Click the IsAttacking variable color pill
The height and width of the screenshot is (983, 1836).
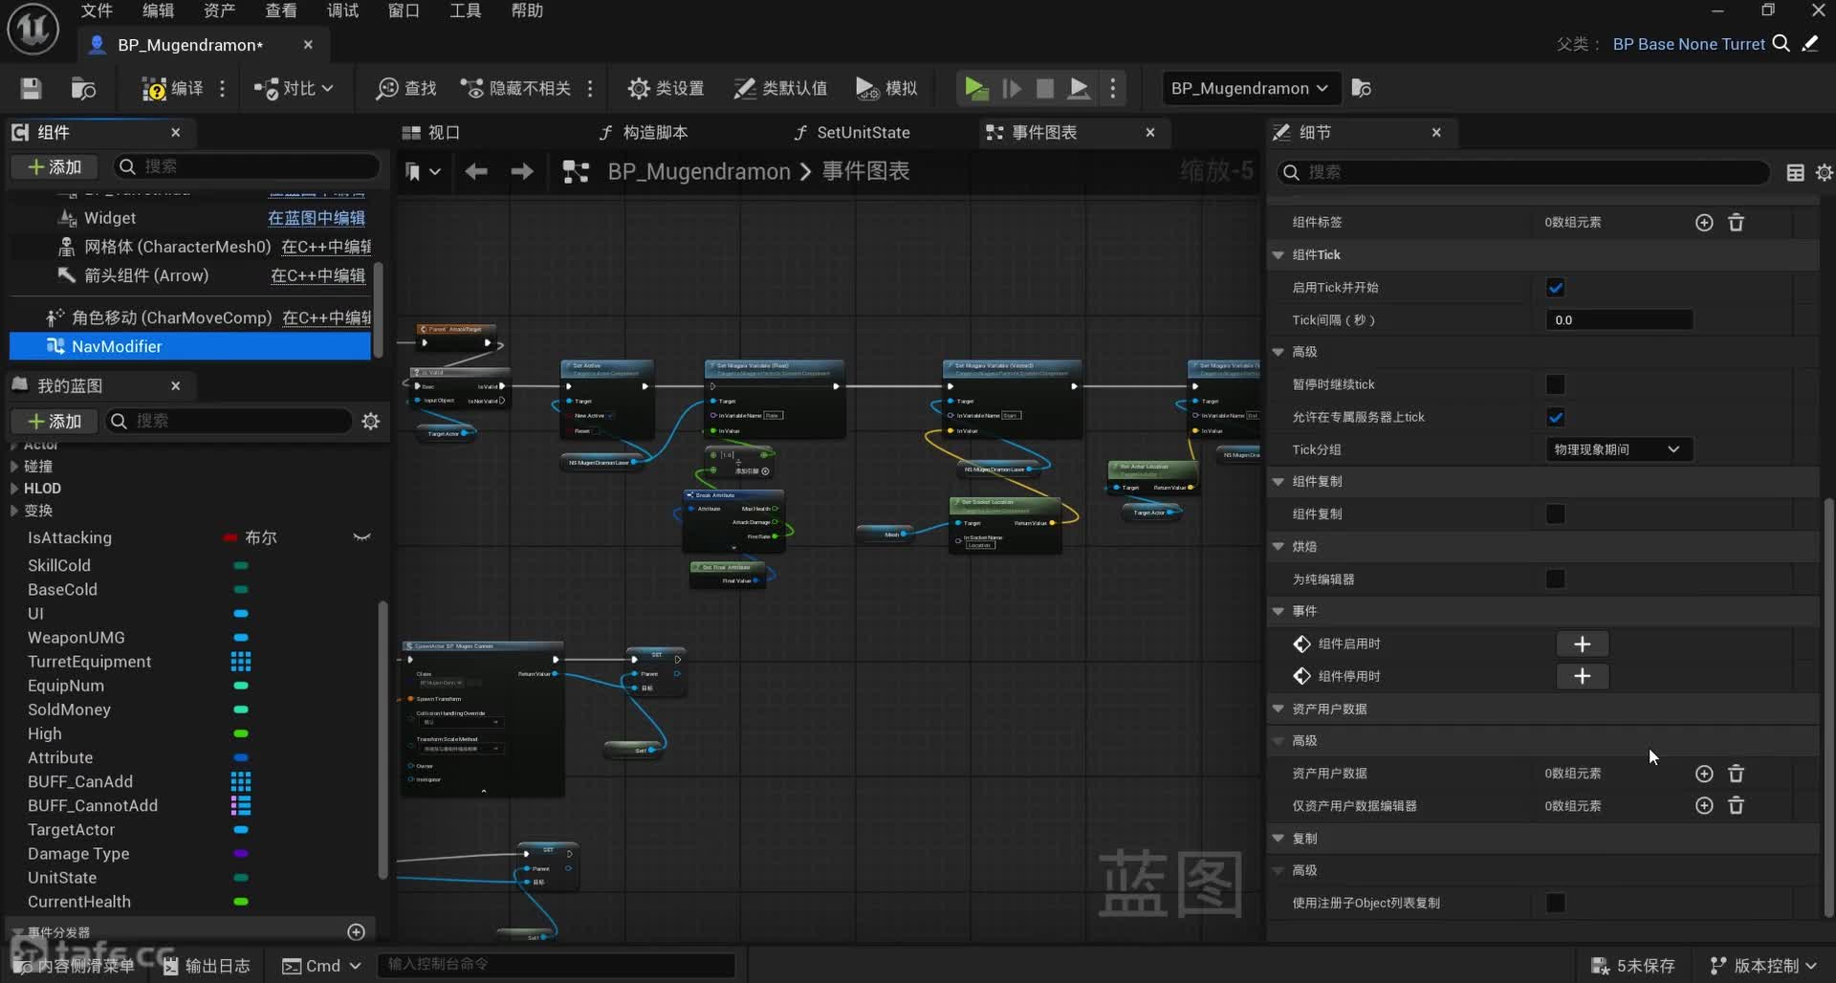pyautogui.click(x=229, y=538)
